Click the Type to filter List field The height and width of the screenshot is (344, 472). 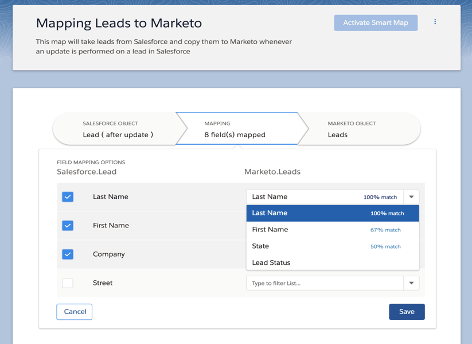pos(325,283)
